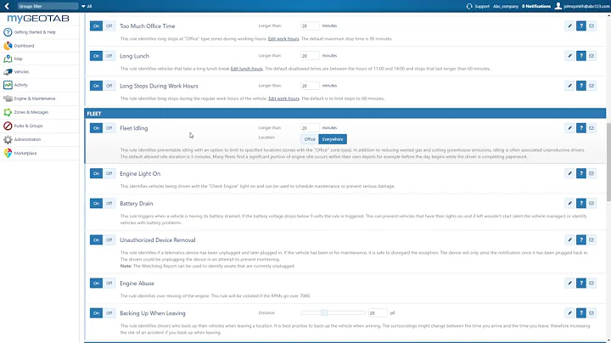Click the Administration gear icon
The width and height of the screenshot is (611, 343).
pos(8,139)
